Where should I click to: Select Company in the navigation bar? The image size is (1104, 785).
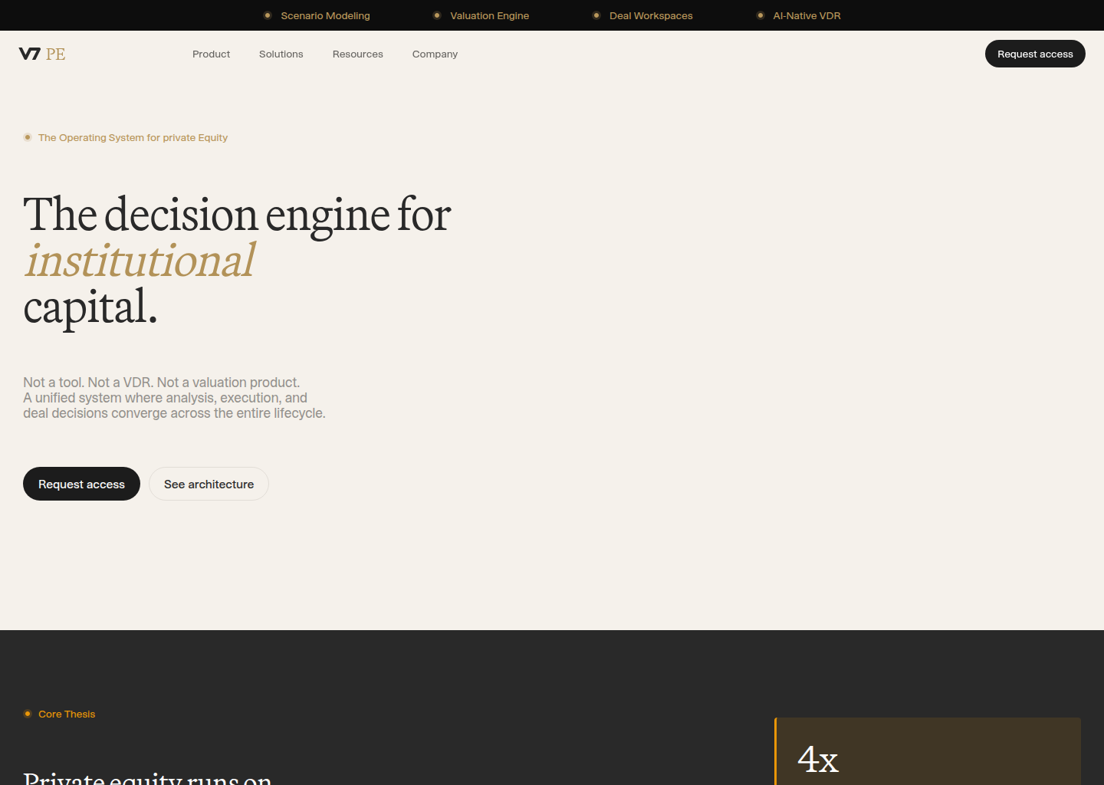[435, 54]
